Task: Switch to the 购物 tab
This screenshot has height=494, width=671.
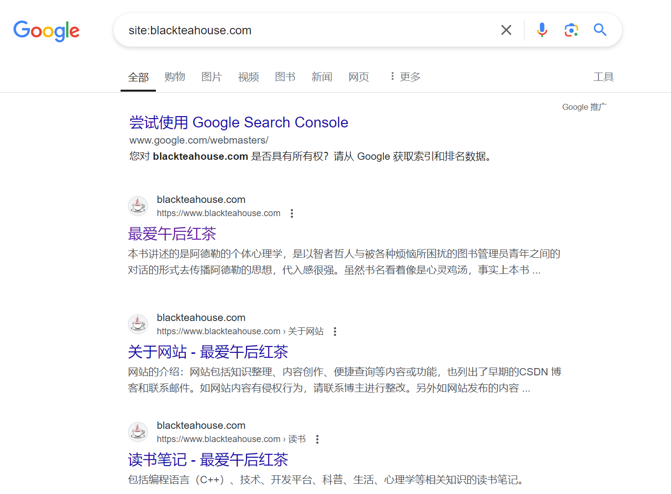Action: [175, 76]
